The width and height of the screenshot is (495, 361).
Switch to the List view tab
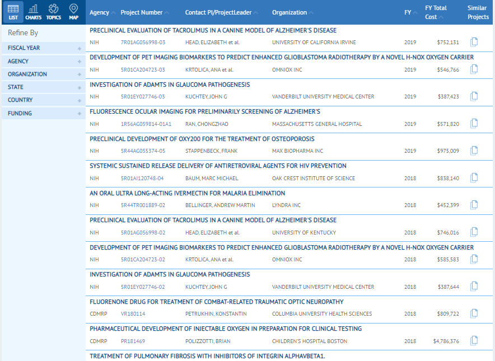pos(13,12)
